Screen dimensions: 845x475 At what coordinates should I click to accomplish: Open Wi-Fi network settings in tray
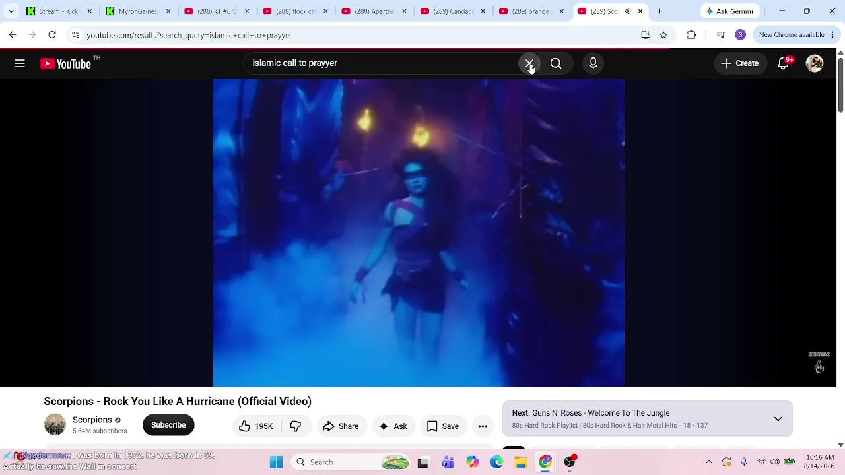pos(761,462)
